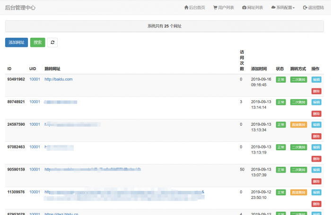331x215 pixels.
Task: Edit the row with ID 93491962
Action: [x=316, y=79]
